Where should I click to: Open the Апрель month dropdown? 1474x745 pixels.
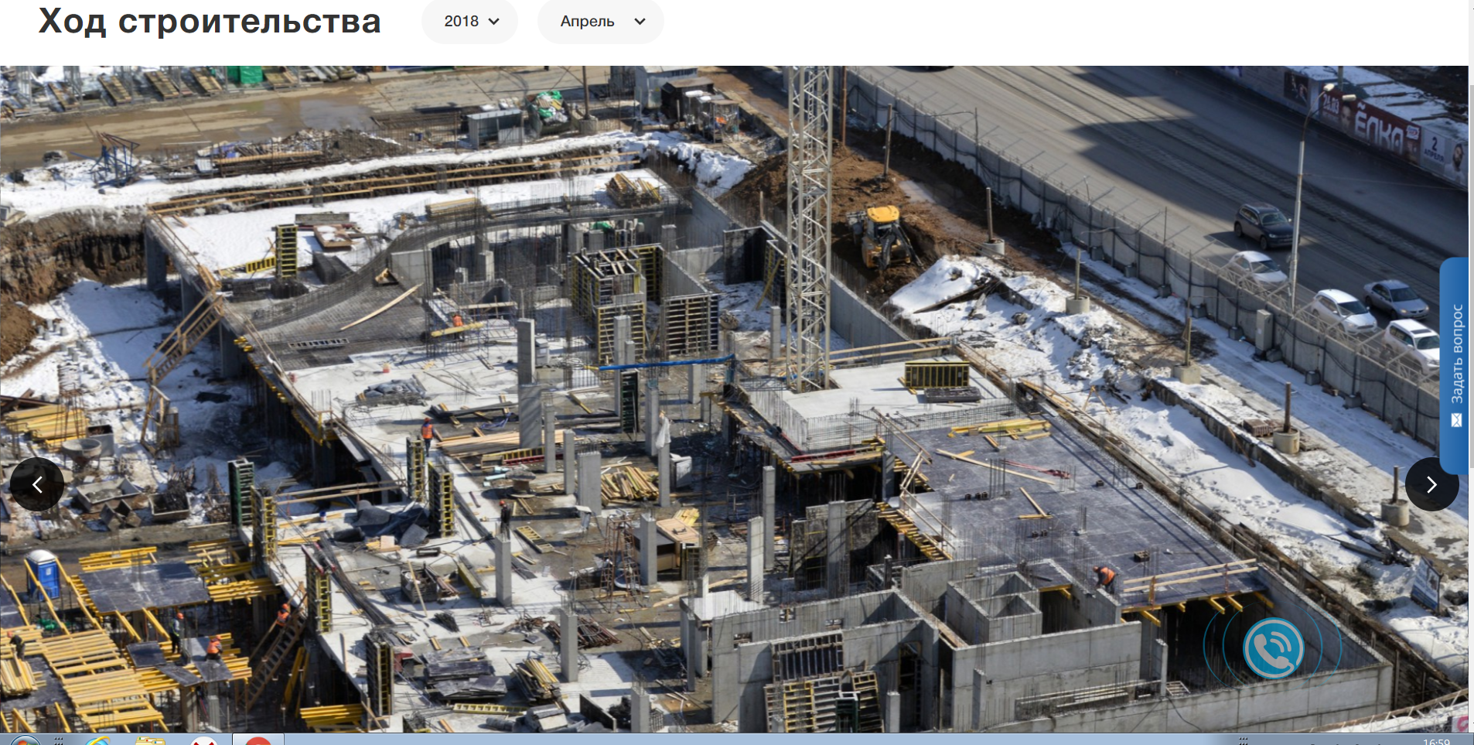tap(600, 22)
